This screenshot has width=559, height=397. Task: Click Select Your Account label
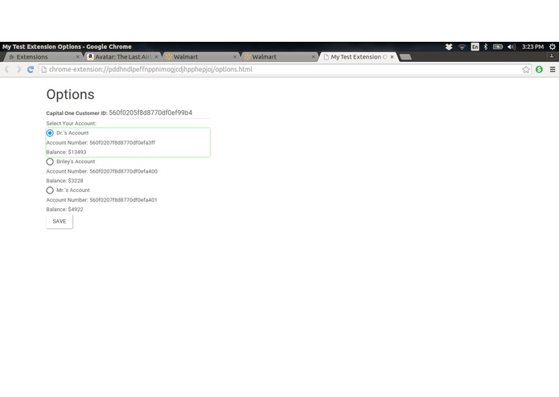tap(71, 123)
